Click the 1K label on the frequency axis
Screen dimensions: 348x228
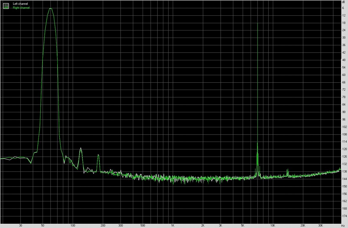pos(173,225)
